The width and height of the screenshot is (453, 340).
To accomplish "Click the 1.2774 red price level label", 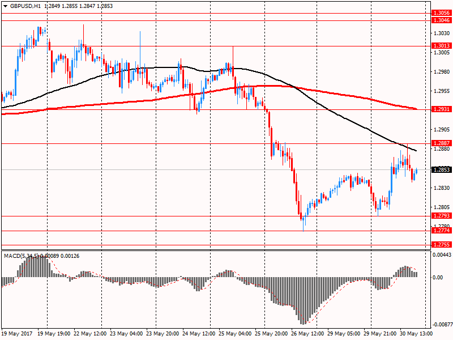I will (442, 231).
